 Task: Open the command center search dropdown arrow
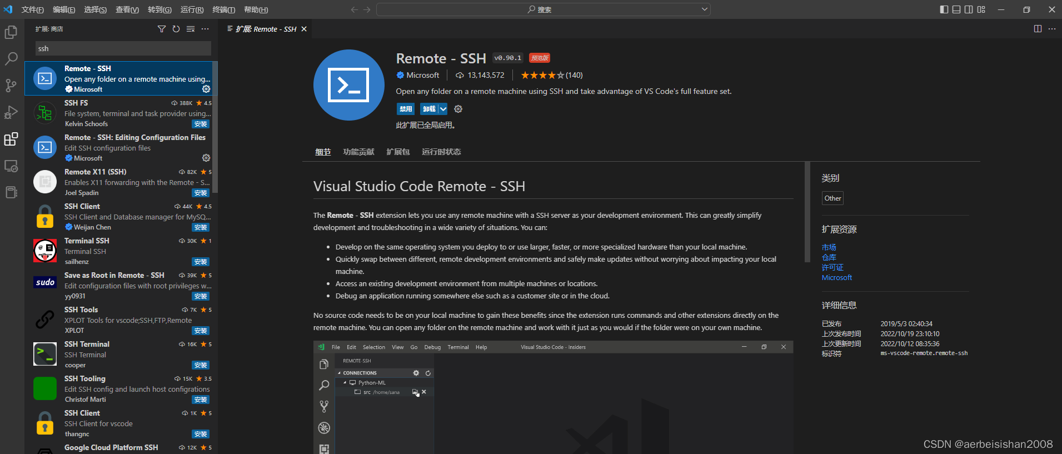coord(705,9)
